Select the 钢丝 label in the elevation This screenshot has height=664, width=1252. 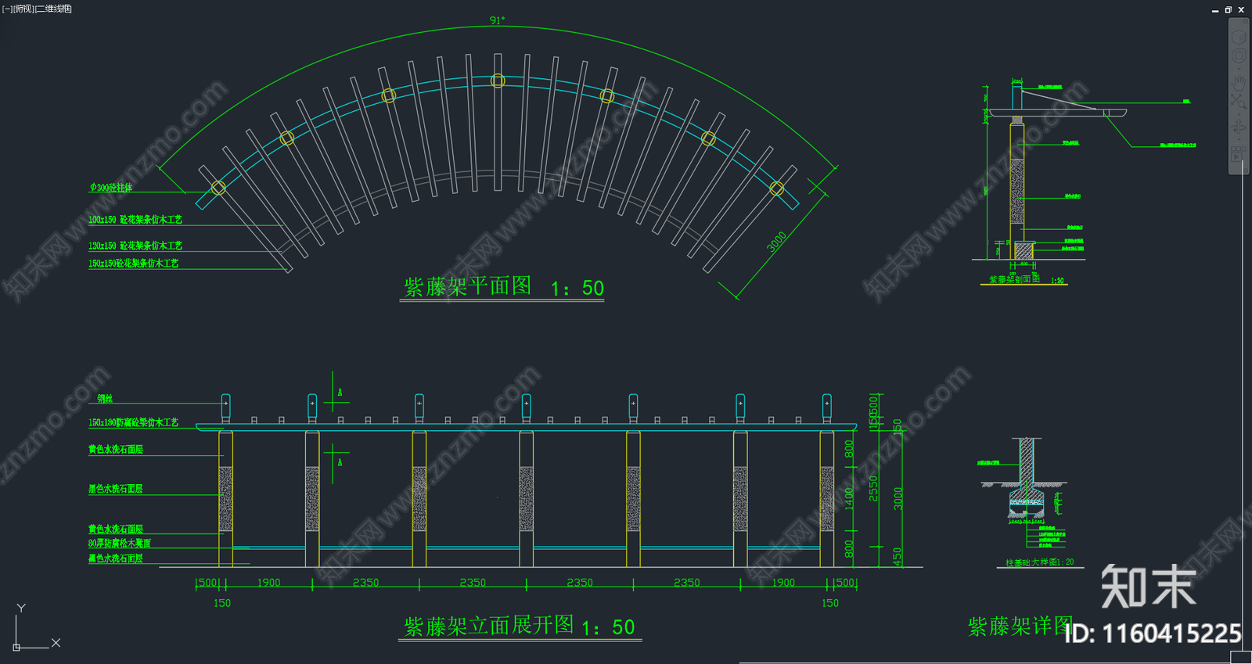105,399
